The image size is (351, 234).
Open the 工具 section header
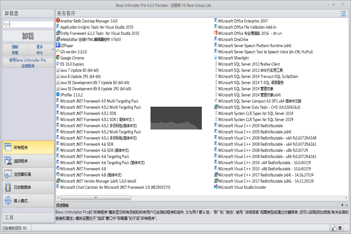28,217
